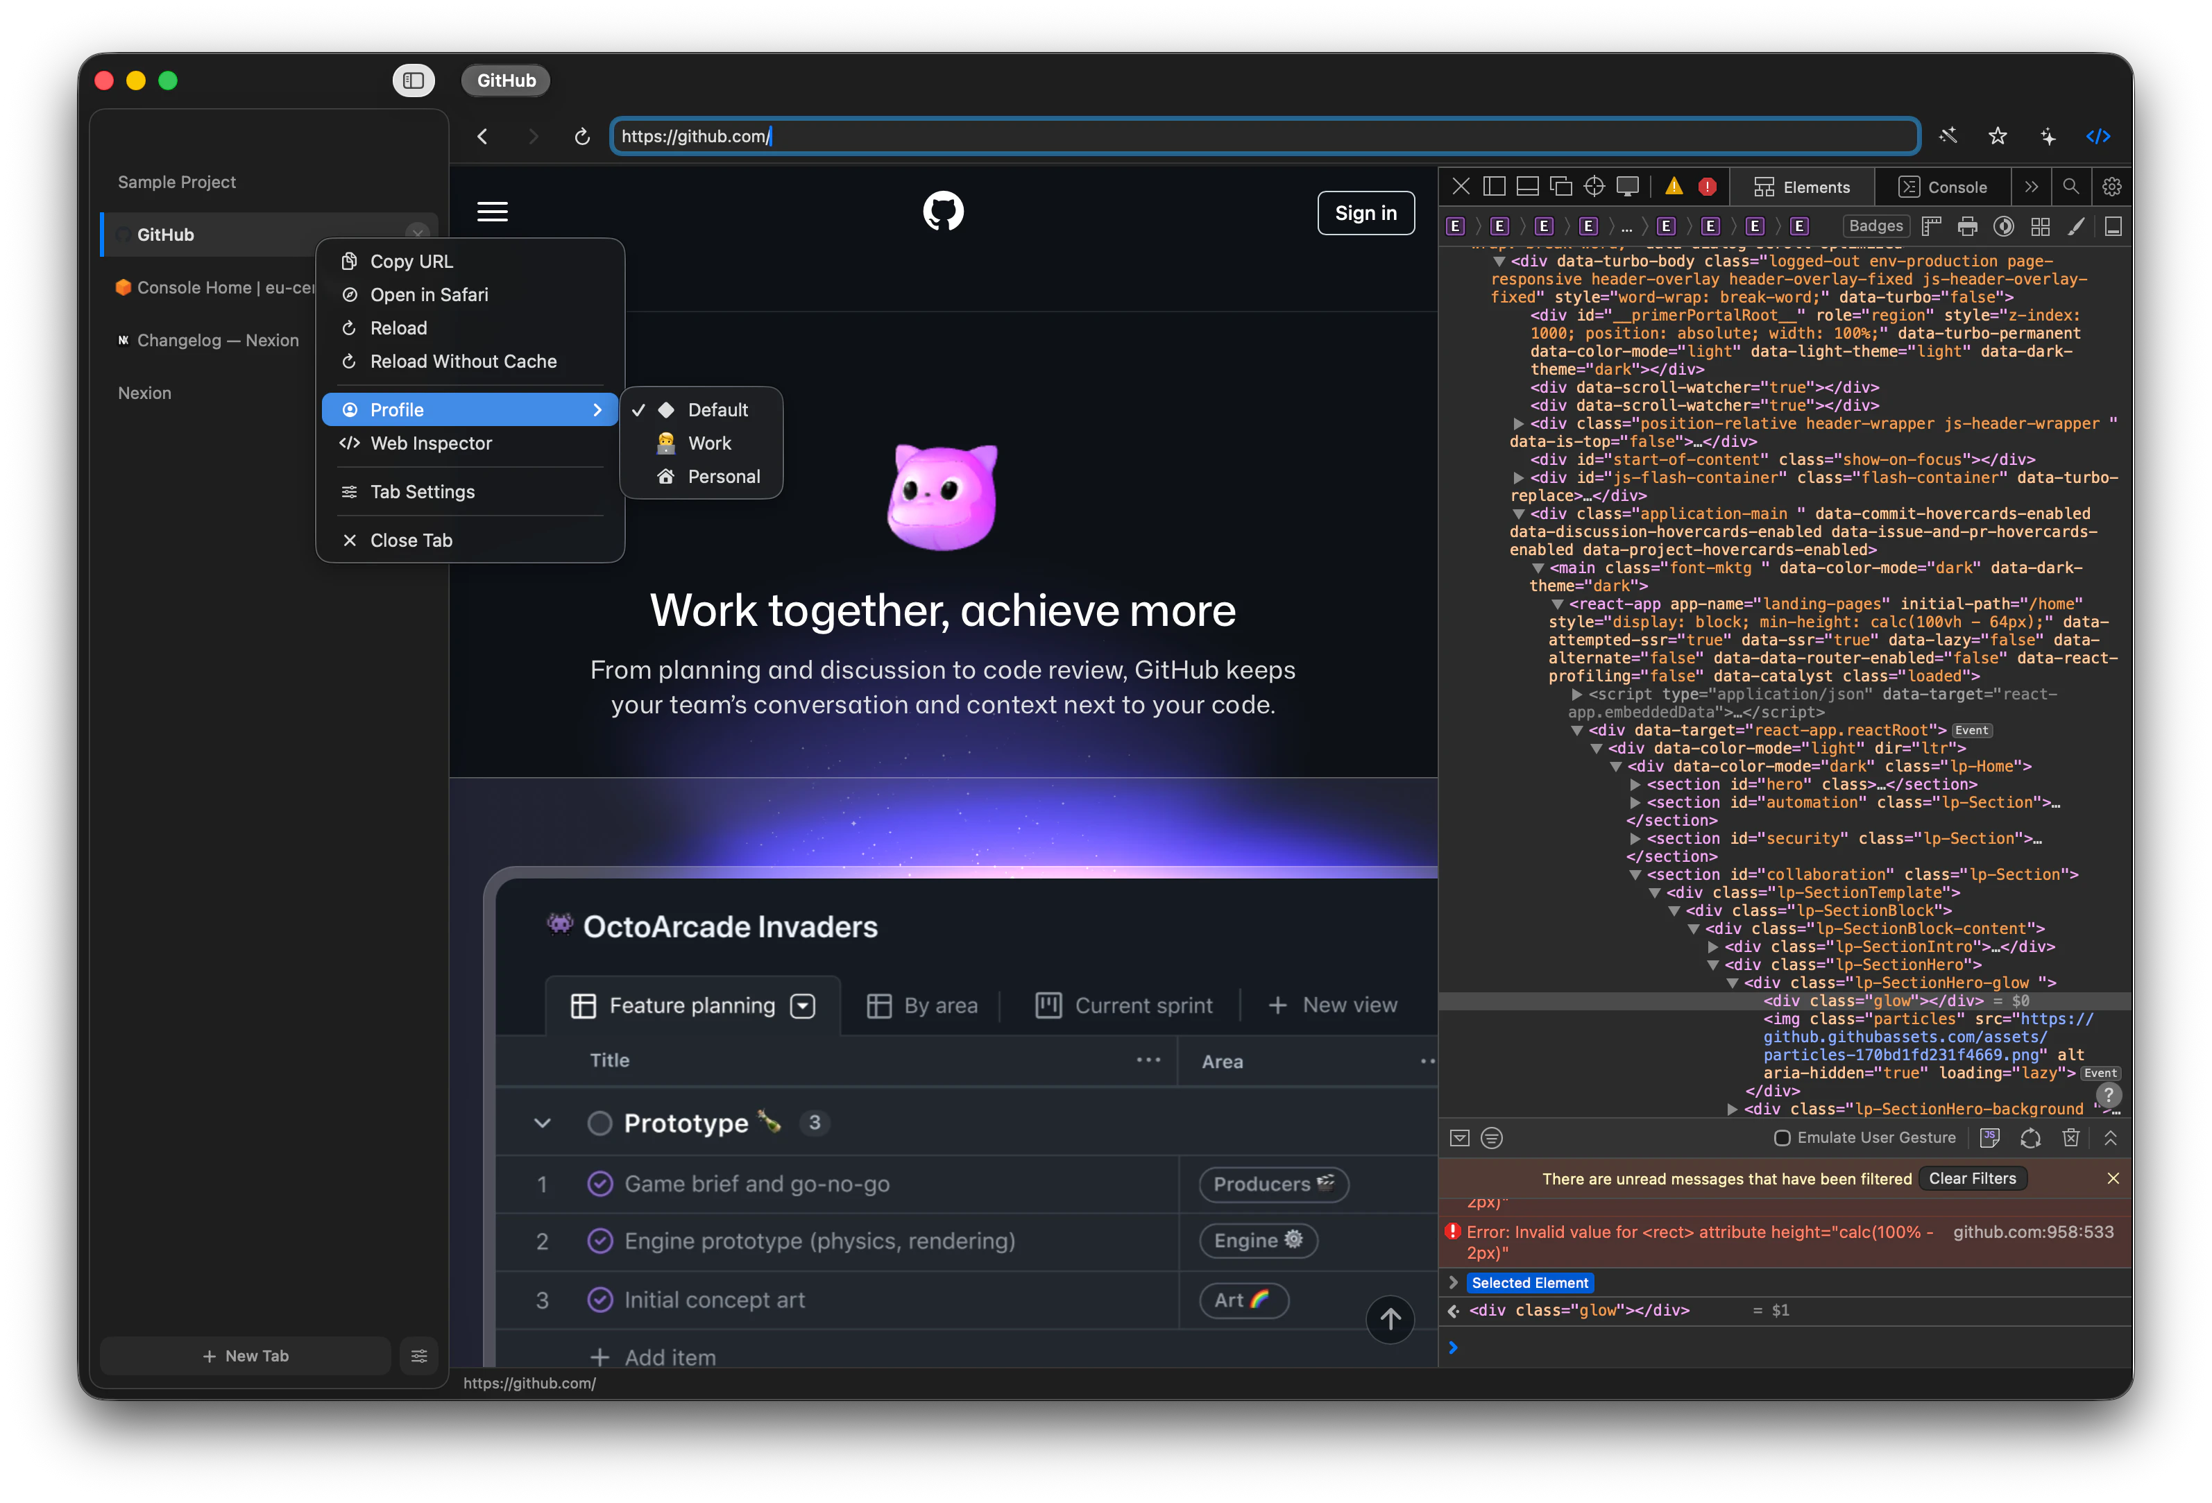Click the refresh arrows icon in console bar

tap(2030, 1137)
